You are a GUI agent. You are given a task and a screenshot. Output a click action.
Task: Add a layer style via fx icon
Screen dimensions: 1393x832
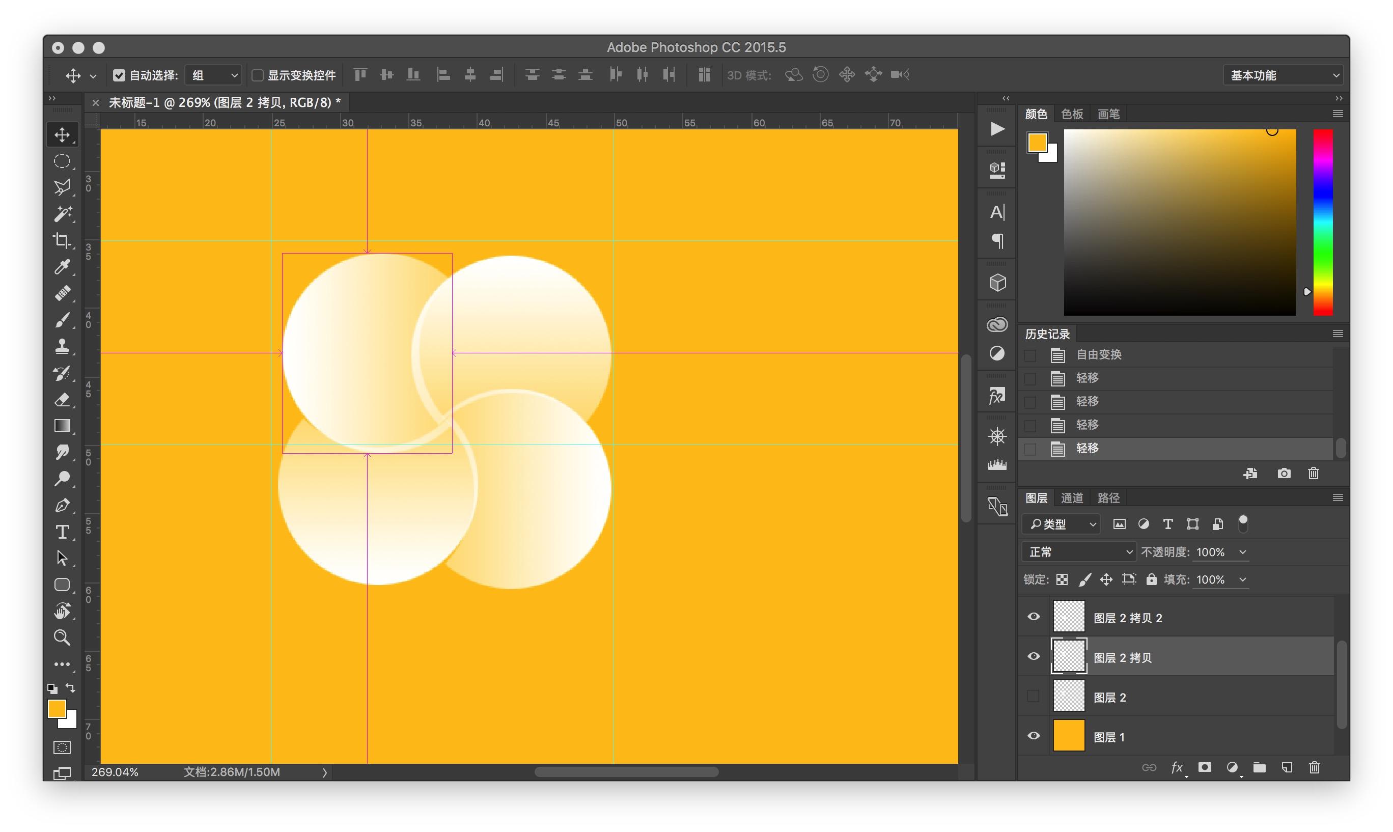1177,767
